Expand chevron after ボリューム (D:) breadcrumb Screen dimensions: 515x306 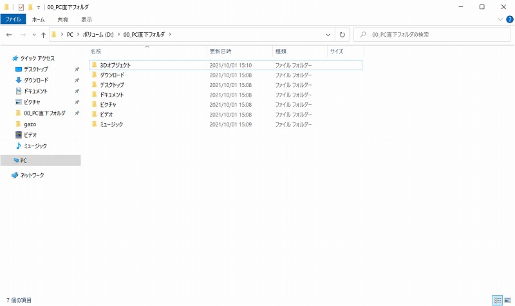118,35
